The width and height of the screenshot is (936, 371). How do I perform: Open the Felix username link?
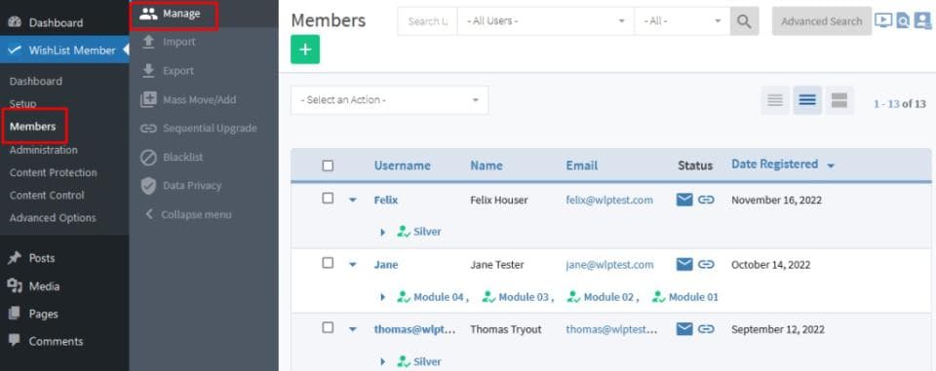[386, 200]
